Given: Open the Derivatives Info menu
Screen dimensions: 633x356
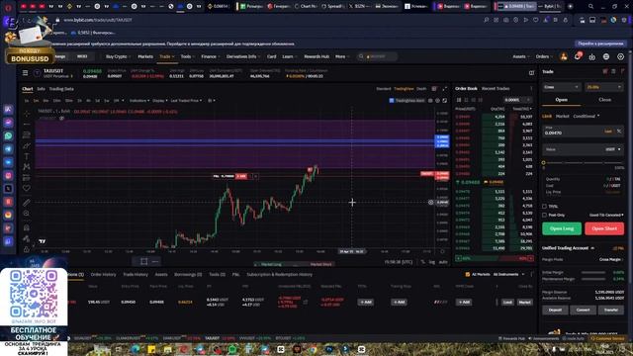Looking at the screenshot, I should tap(243, 56).
